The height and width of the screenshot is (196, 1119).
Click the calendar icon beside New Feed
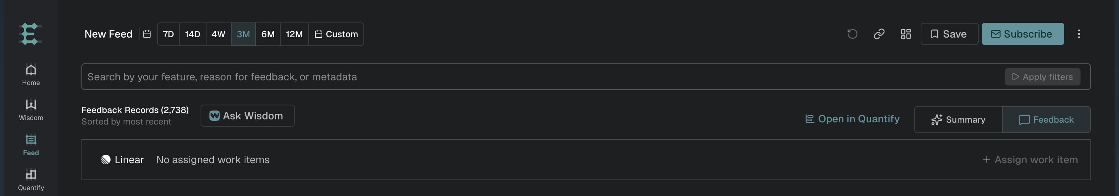click(x=147, y=34)
